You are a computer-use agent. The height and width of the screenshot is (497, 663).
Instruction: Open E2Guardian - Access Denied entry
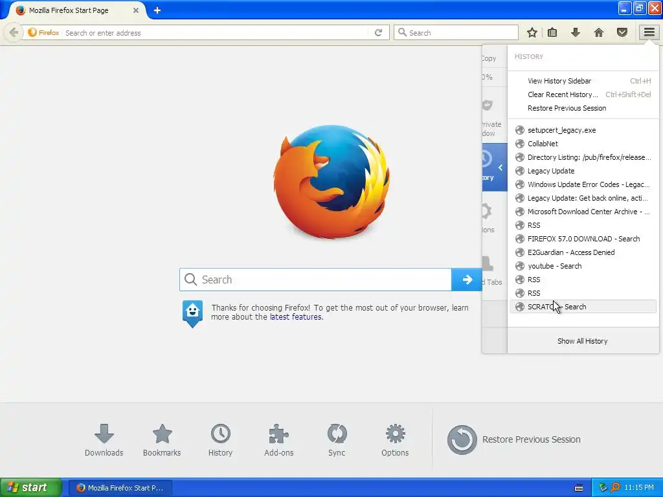click(583, 252)
